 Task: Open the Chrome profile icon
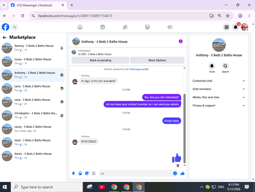click(x=240, y=16)
